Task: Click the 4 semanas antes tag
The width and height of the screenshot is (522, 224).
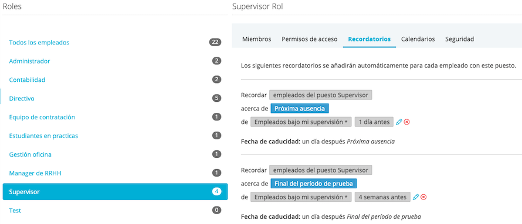Action: tap(382, 197)
